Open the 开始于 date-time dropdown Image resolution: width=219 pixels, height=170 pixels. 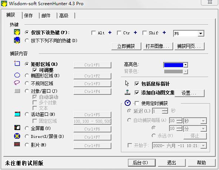tap(203, 146)
